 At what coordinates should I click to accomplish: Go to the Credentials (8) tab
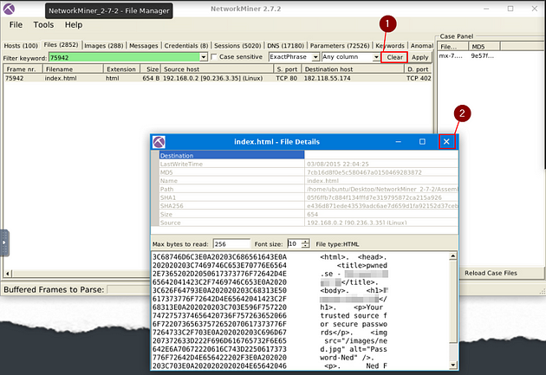(x=186, y=46)
